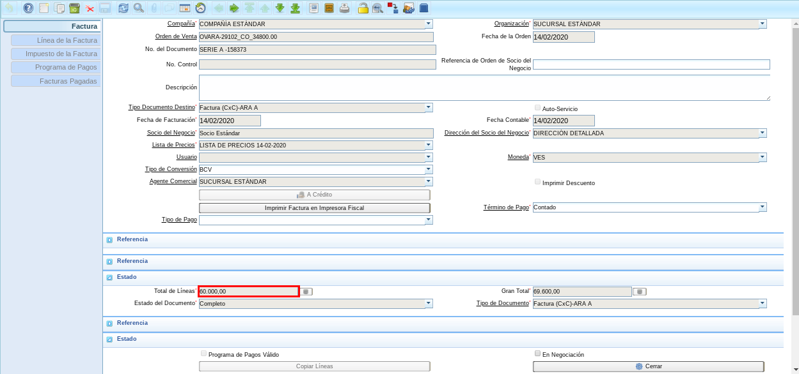Click the Help question mark icon

[28, 8]
